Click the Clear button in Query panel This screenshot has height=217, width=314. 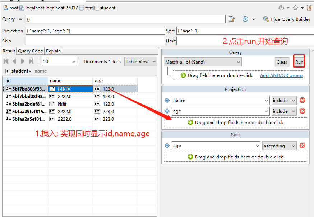[x=282, y=61]
